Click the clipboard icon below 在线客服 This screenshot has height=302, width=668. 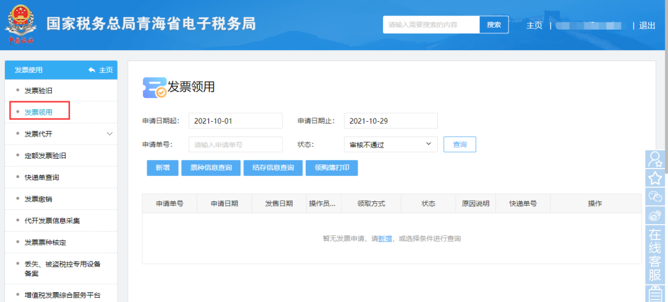point(655,293)
